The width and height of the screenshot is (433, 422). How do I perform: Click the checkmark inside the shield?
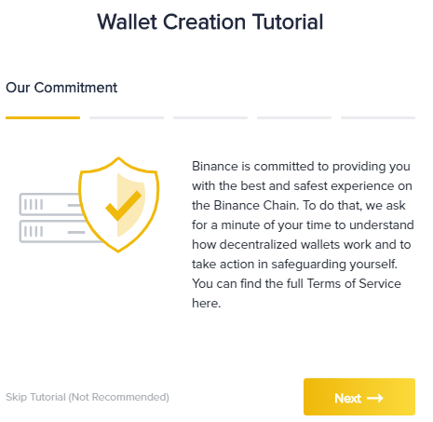click(x=123, y=205)
